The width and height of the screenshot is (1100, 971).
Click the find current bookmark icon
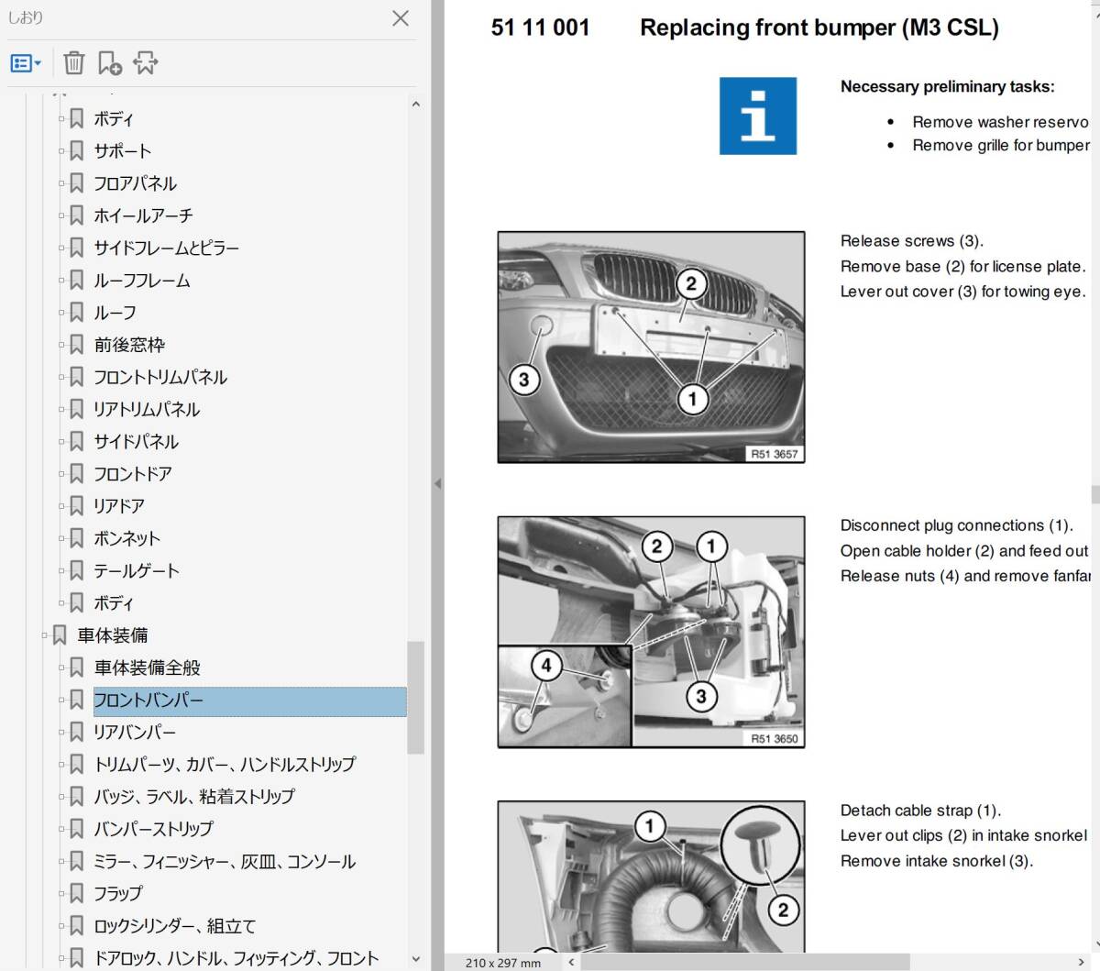145,63
